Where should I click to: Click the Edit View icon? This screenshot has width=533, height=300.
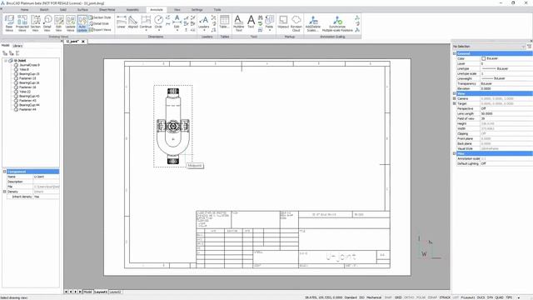(x=59, y=23)
